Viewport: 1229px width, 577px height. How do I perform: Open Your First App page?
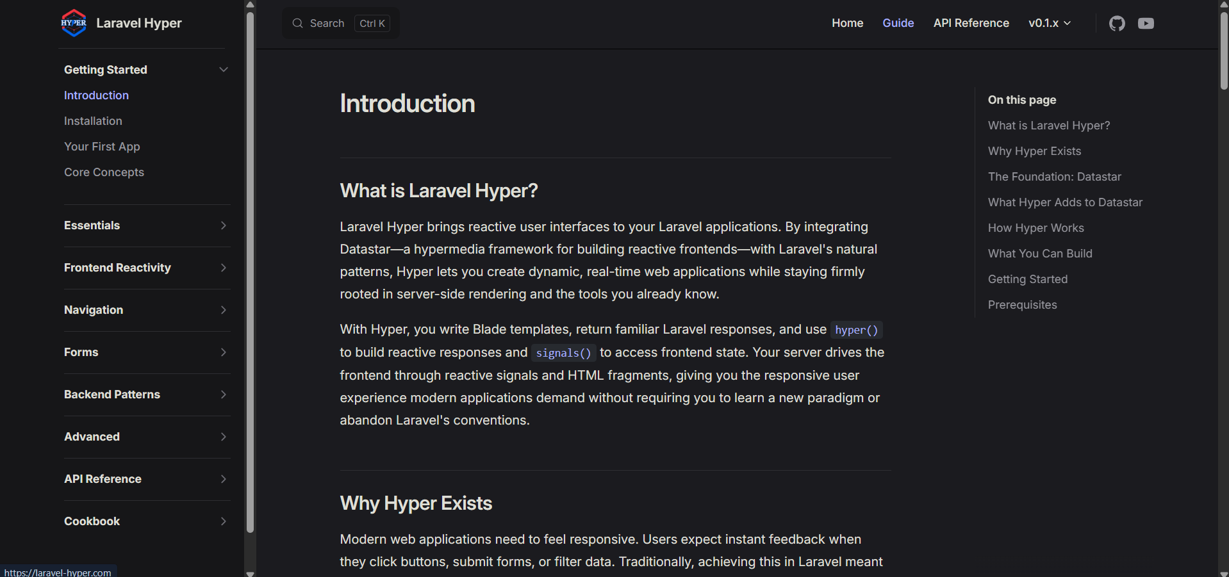point(102,147)
